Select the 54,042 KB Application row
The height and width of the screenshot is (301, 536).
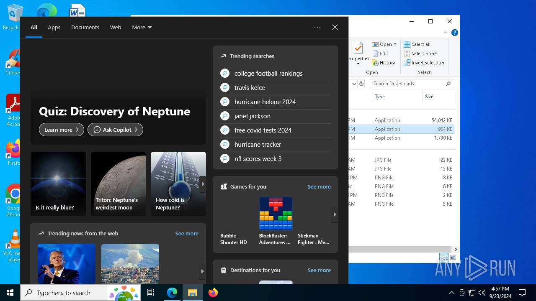pyautogui.click(x=401, y=120)
